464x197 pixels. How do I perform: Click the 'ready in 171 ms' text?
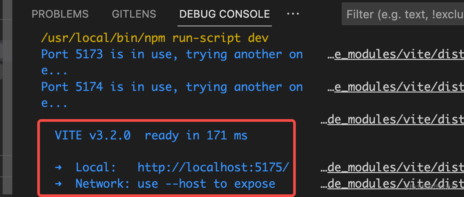pos(196,135)
